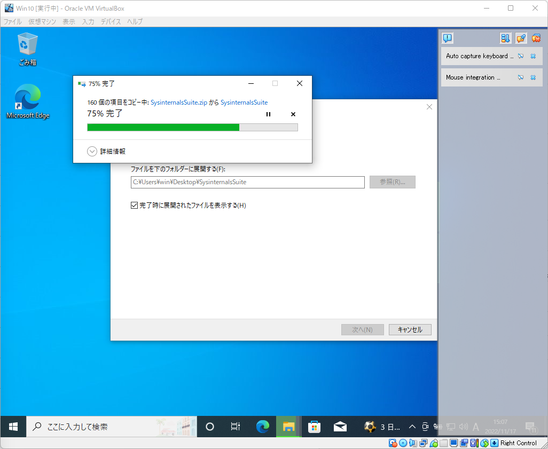
Task: Launch Edge from the guest taskbar
Action: pos(262,427)
